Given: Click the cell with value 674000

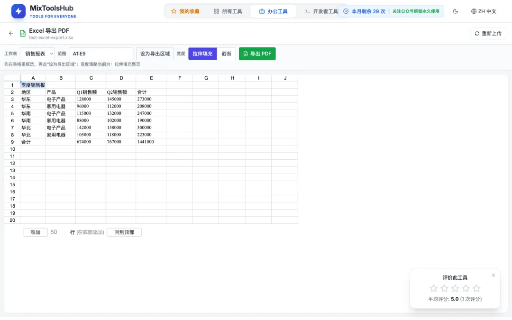Looking at the screenshot, I should (91, 142).
